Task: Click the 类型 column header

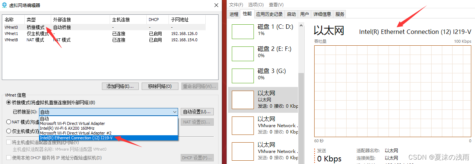Action: tap(38, 20)
